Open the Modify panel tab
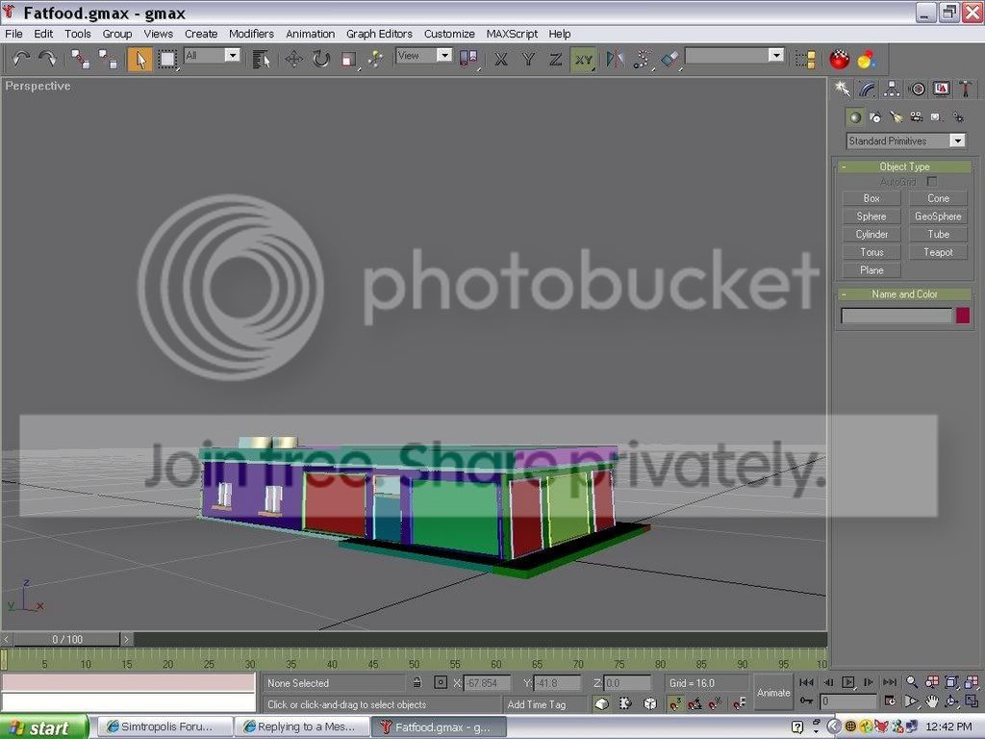 coord(867,89)
